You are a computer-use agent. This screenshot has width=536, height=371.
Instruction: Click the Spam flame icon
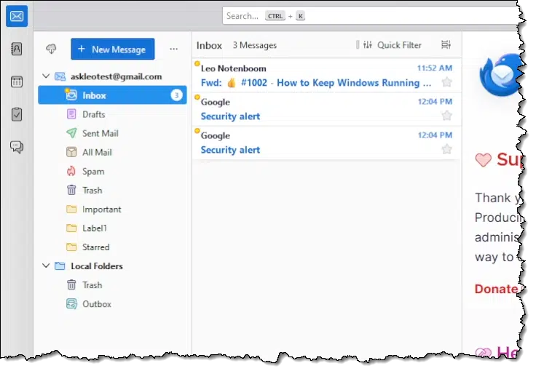(x=71, y=171)
